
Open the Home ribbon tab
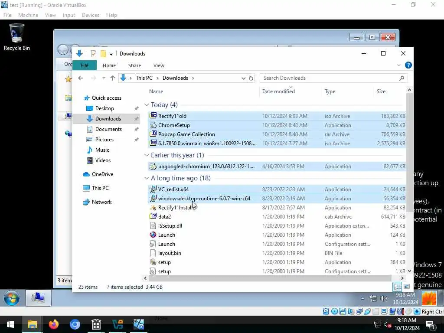109,65
